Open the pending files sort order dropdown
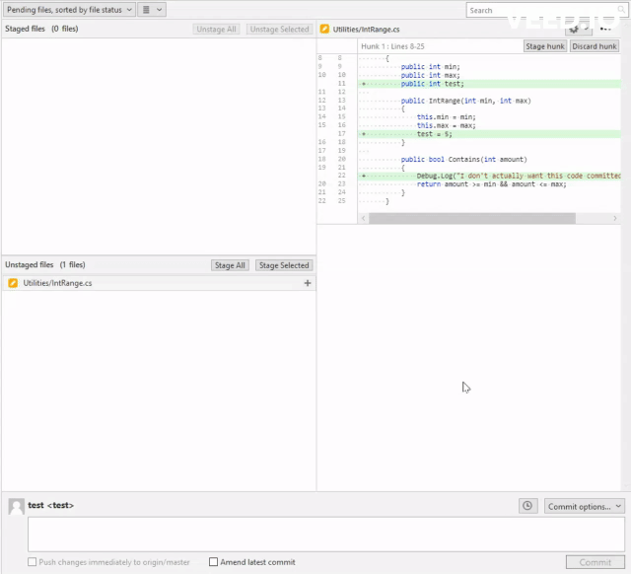This screenshot has width=631, height=574. pyautogui.click(x=69, y=10)
